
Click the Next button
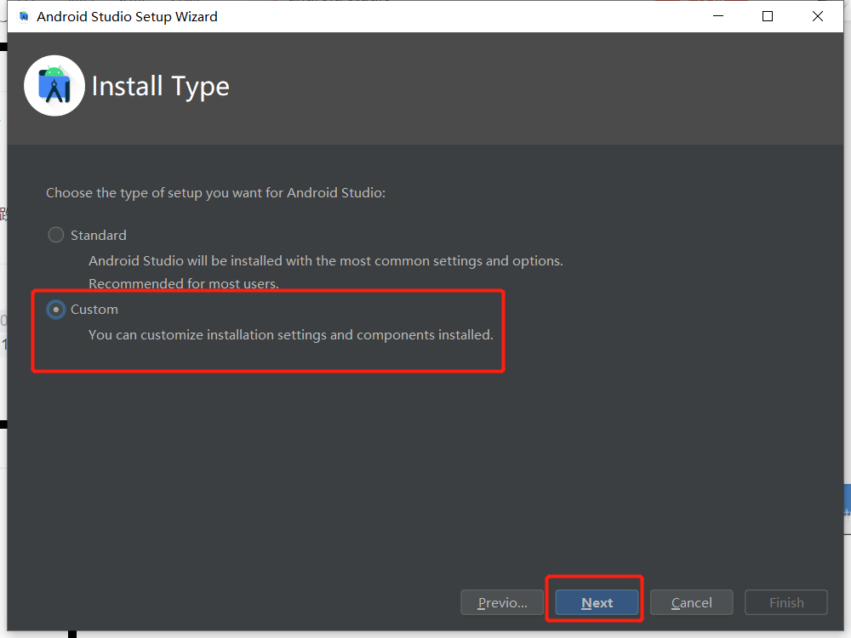coord(597,602)
